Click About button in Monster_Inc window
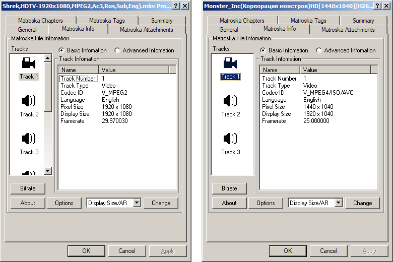Screen dimensions: 393x262 pyautogui.click(x=229, y=203)
